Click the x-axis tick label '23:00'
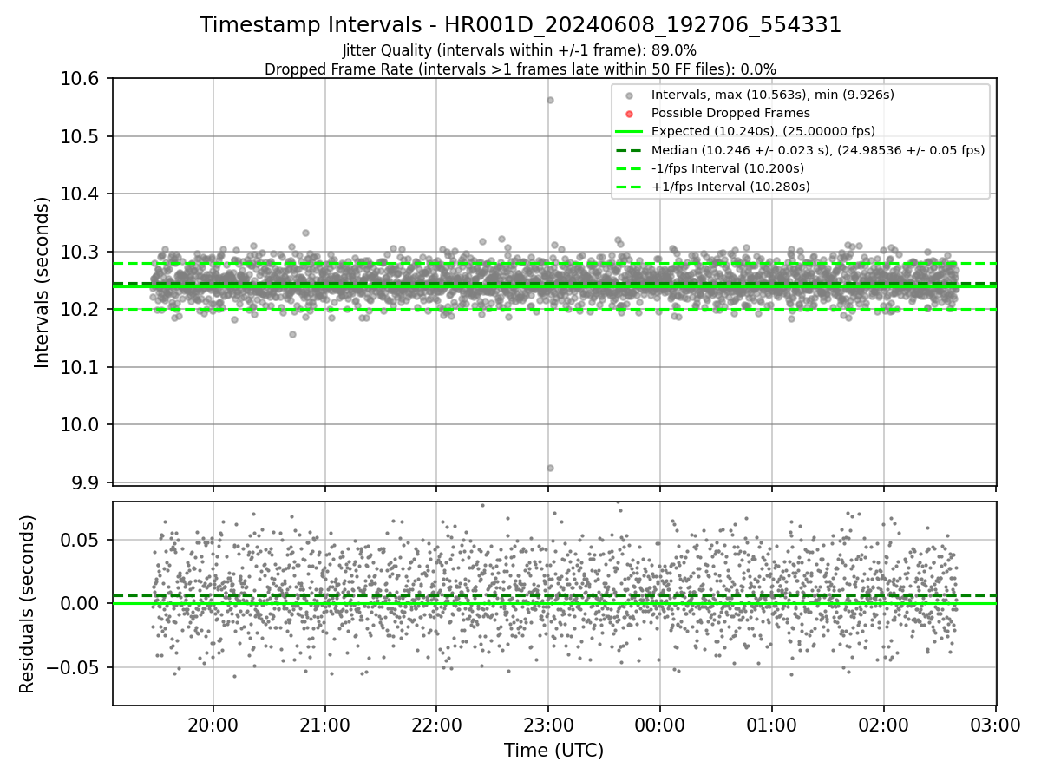This screenshot has width=1041, height=781. 548,724
